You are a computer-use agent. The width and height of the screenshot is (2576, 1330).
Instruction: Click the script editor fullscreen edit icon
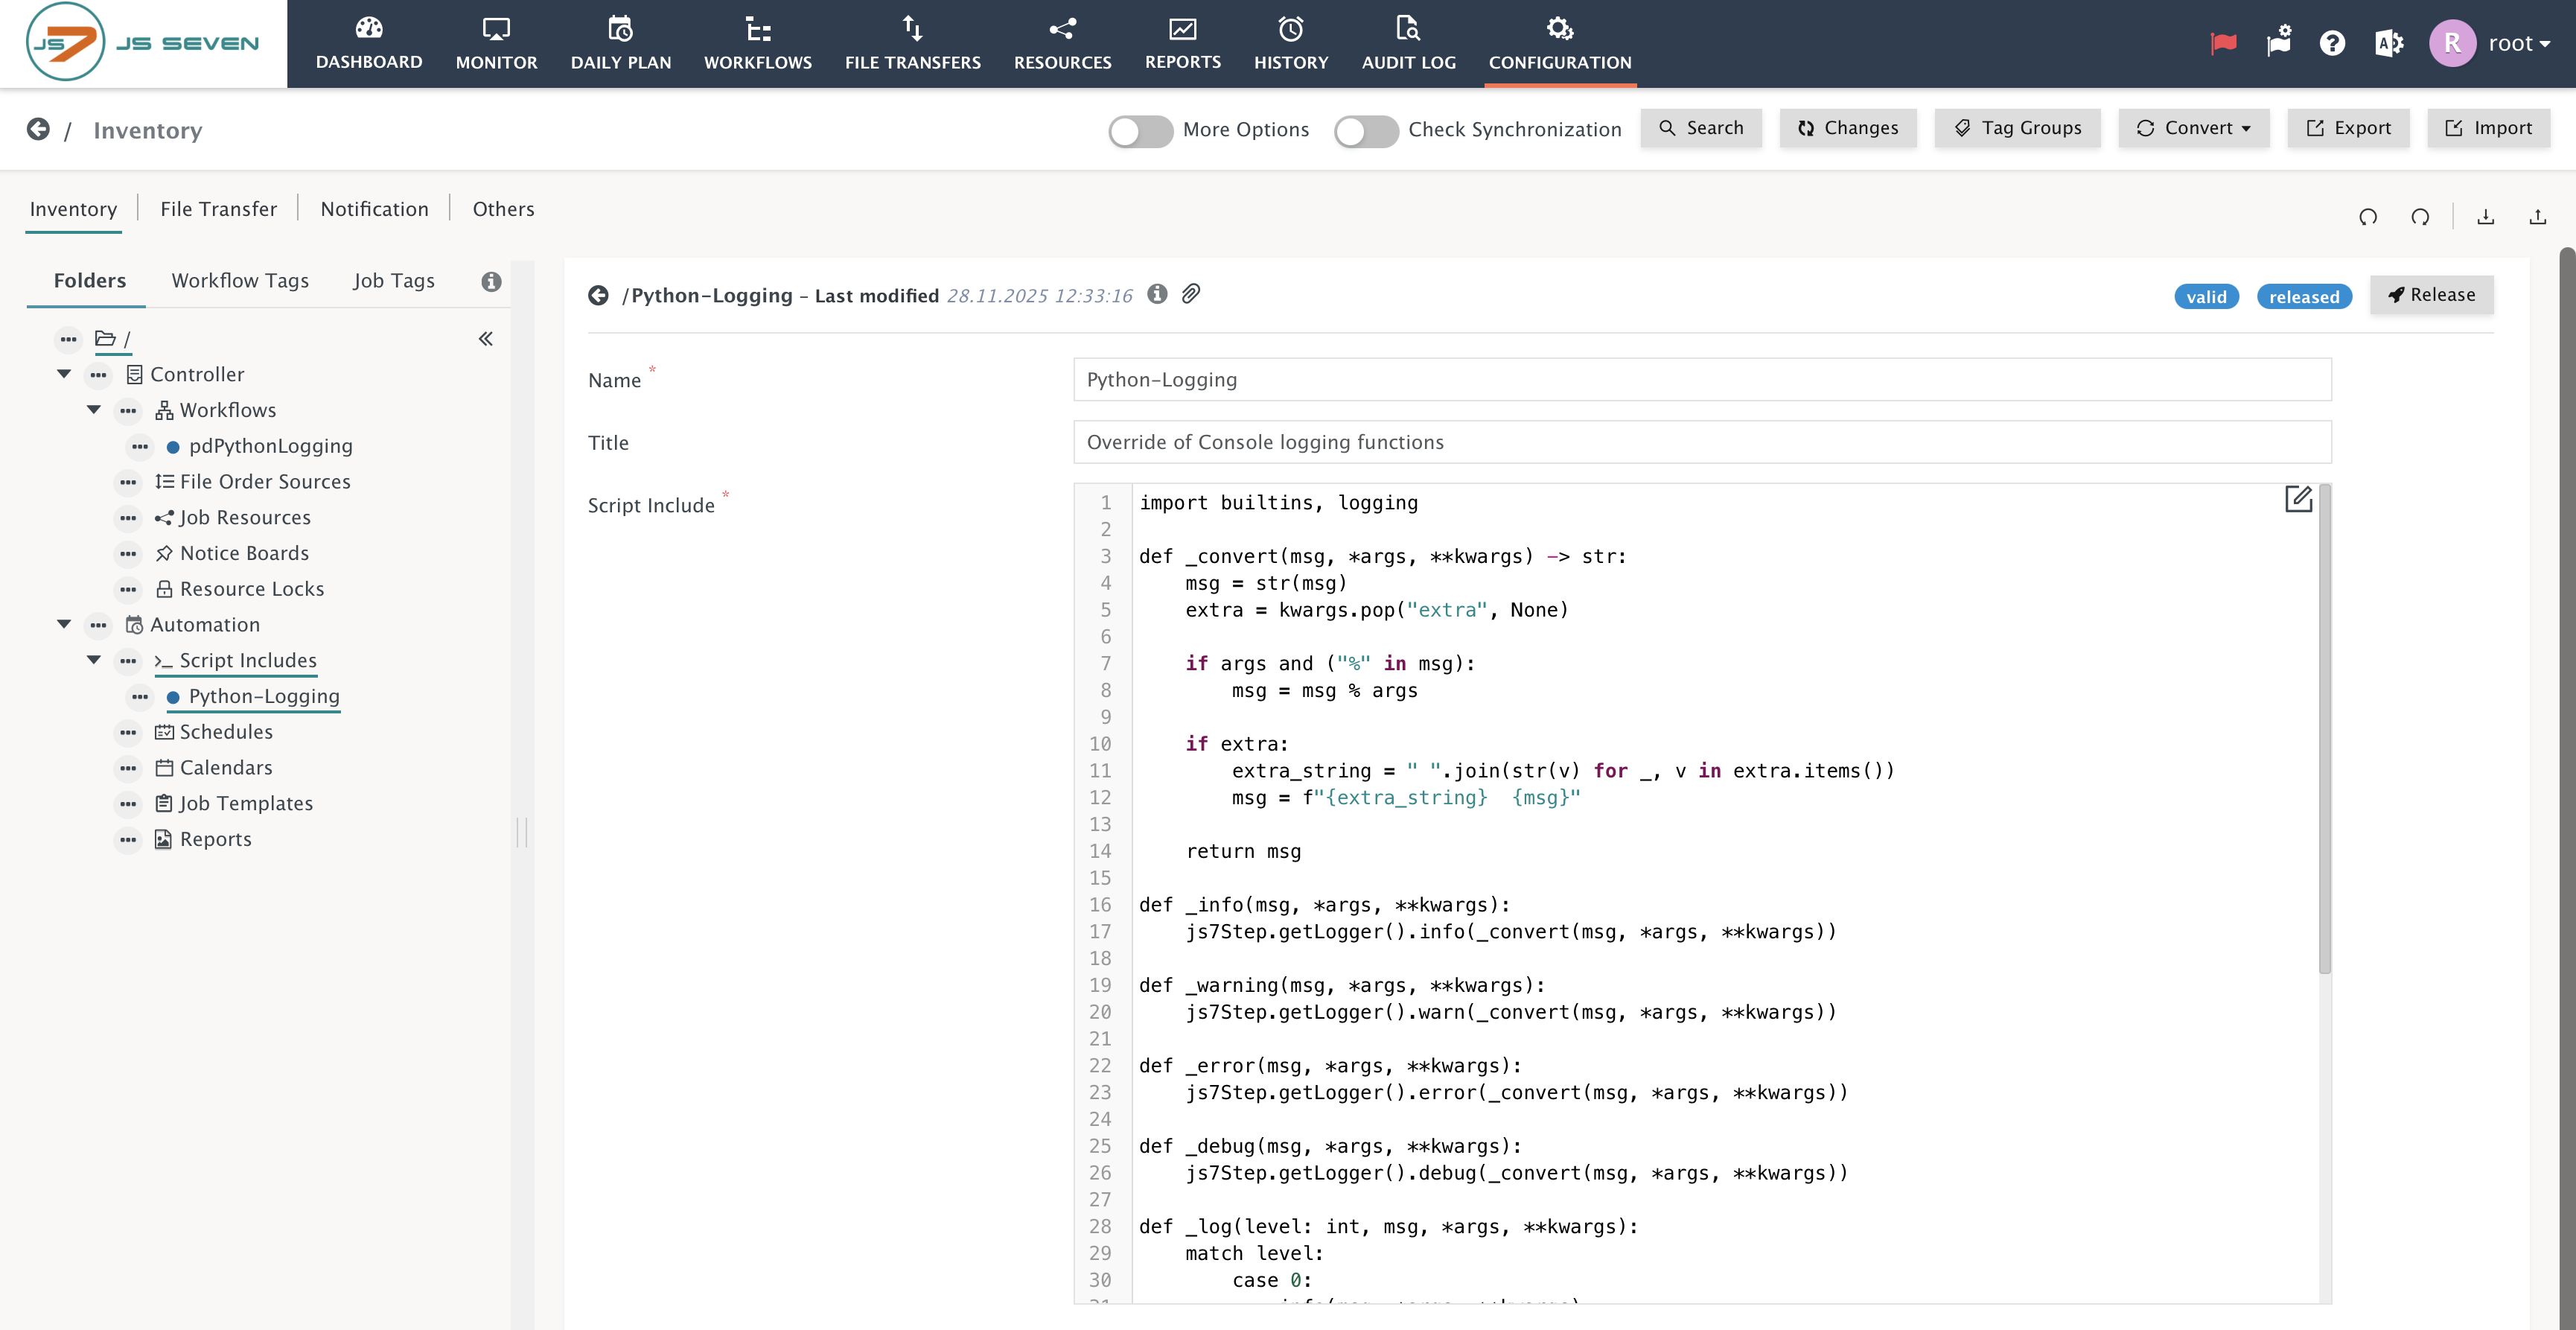2298,498
